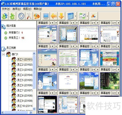122x115 pixels.
Task: Open settings via the gear toolbar icon
Action: (21, 16)
